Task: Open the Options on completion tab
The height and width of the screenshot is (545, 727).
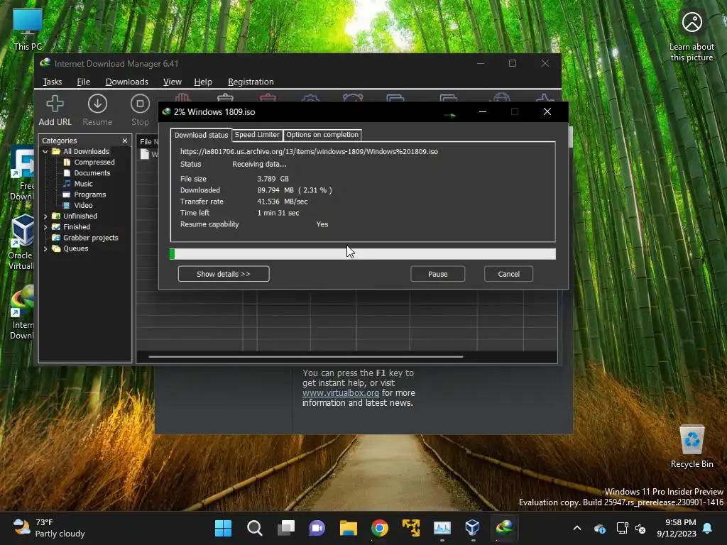Action: tap(322, 134)
